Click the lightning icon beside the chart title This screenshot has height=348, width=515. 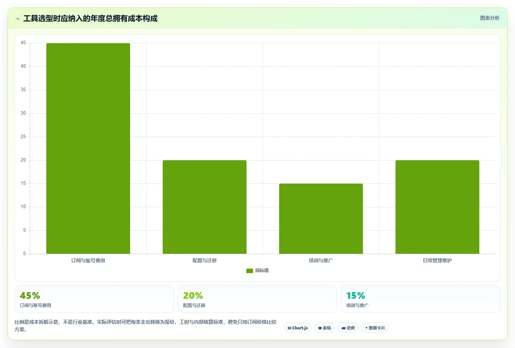tap(18, 19)
